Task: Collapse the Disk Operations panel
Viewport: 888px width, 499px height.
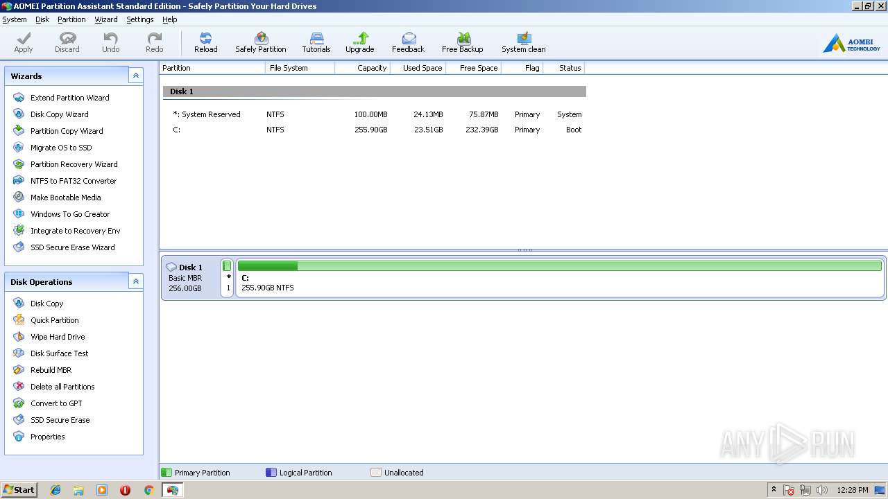Action: pos(136,281)
